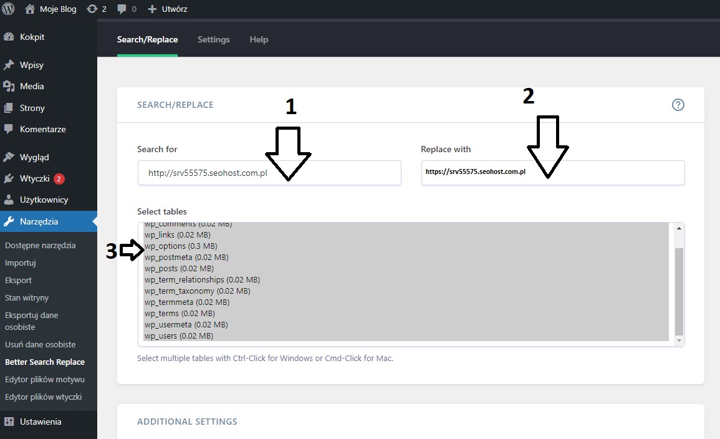Open Better Search Replace in sidebar
The image size is (720, 439).
[x=44, y=362]
